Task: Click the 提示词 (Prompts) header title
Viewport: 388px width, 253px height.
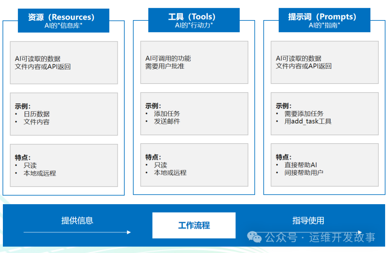Action: click(x=322, y=17)
